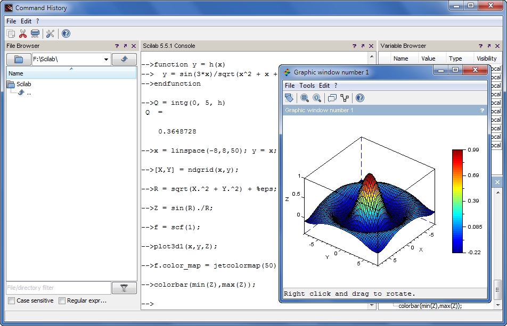Select the Zoom area magnifier icon
This screenshot has width=507, height=326.
pyautogui.click(x=304, y=98)
